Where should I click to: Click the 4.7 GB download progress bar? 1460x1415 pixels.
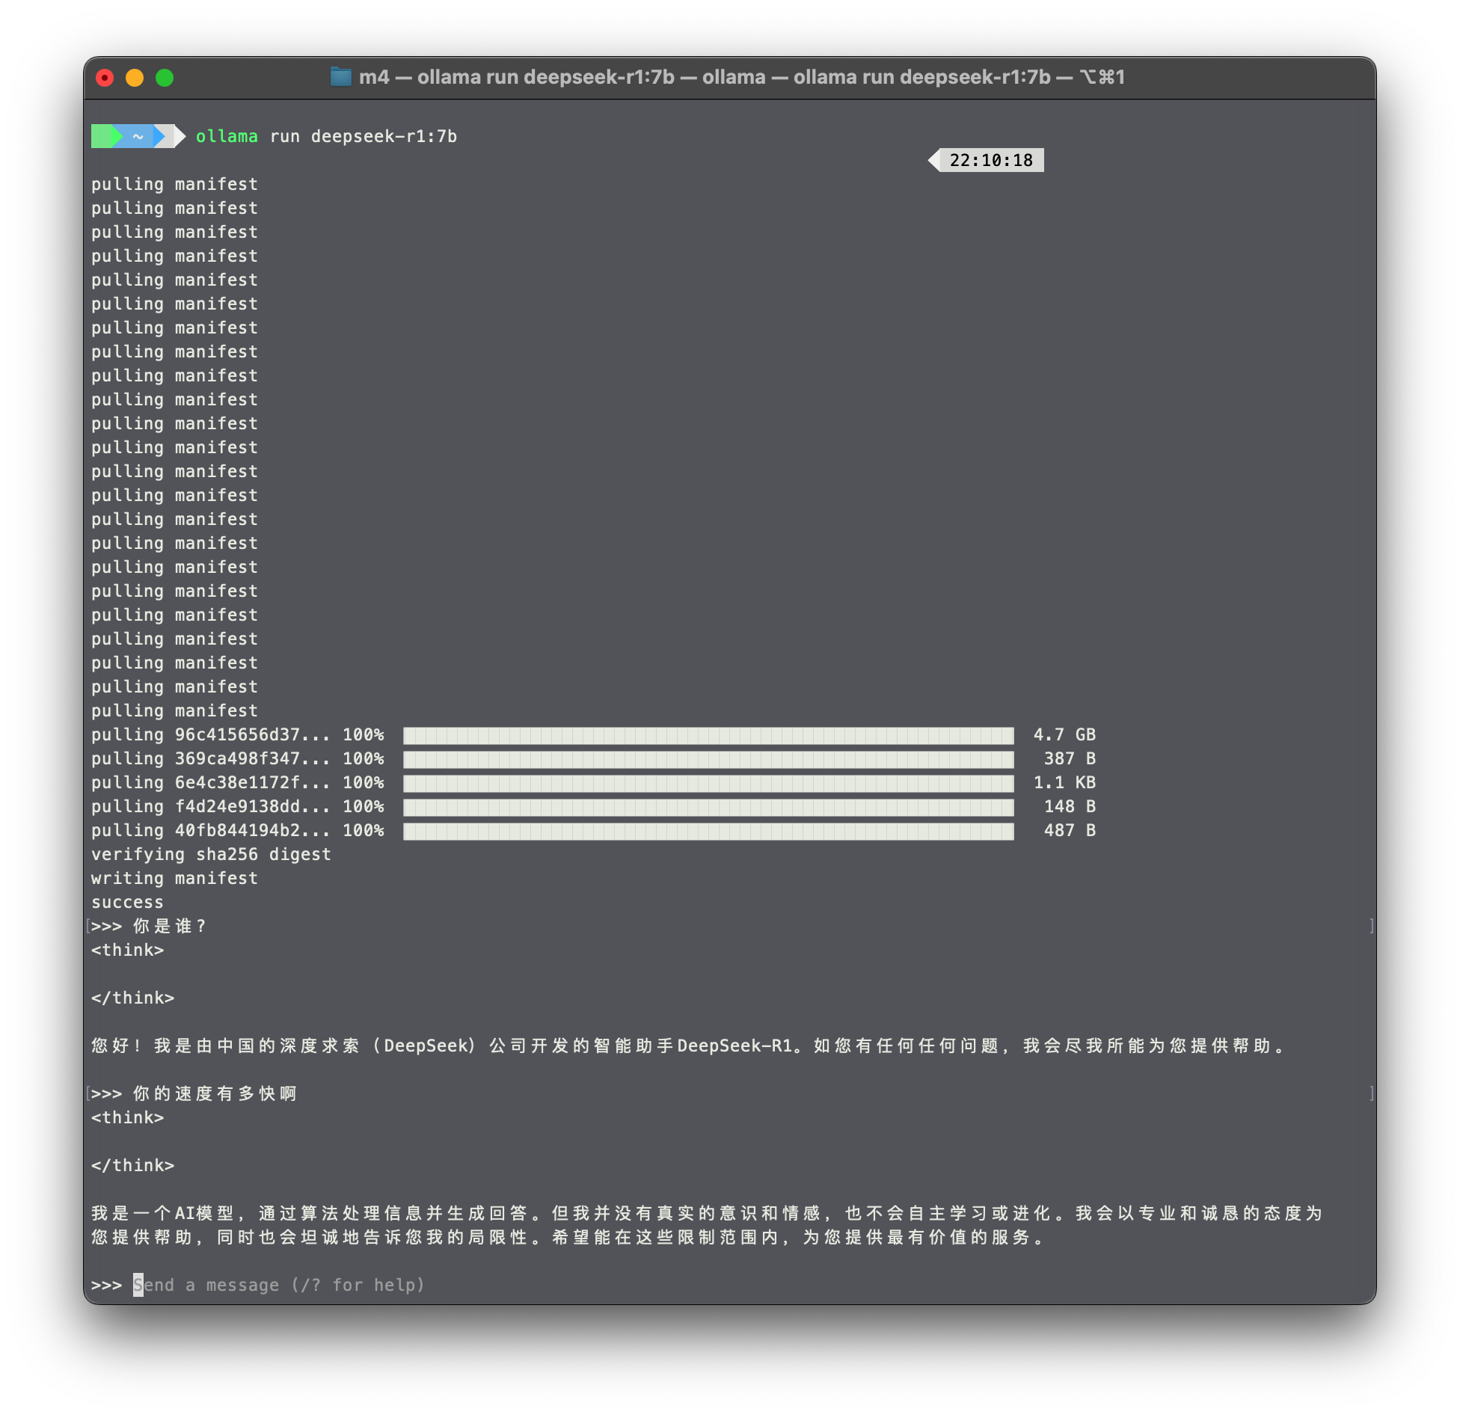[708, 735]
